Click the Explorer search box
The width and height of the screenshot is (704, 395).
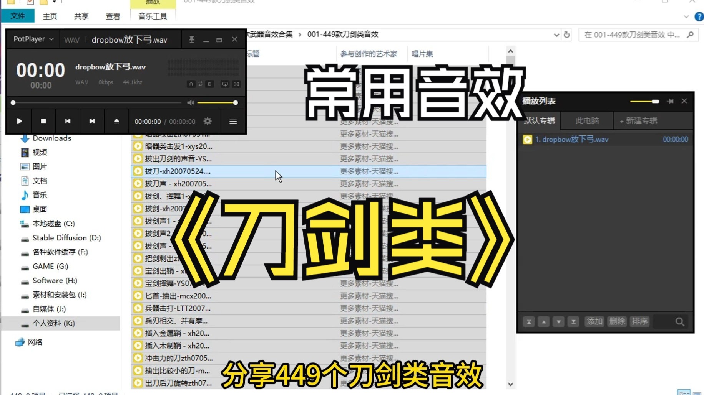[638, 35]
